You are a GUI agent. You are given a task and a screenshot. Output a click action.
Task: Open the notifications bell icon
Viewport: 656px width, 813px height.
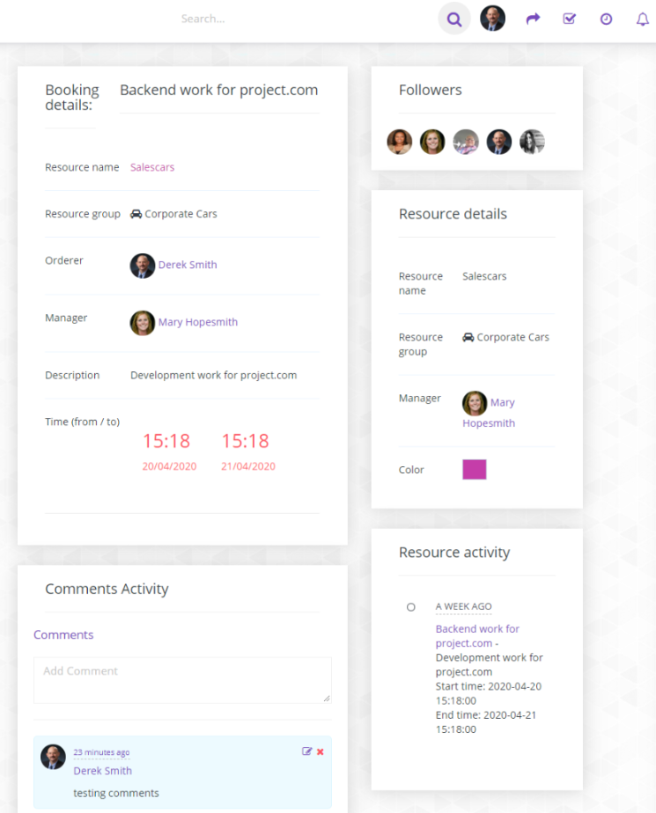(x=643, y=19)
